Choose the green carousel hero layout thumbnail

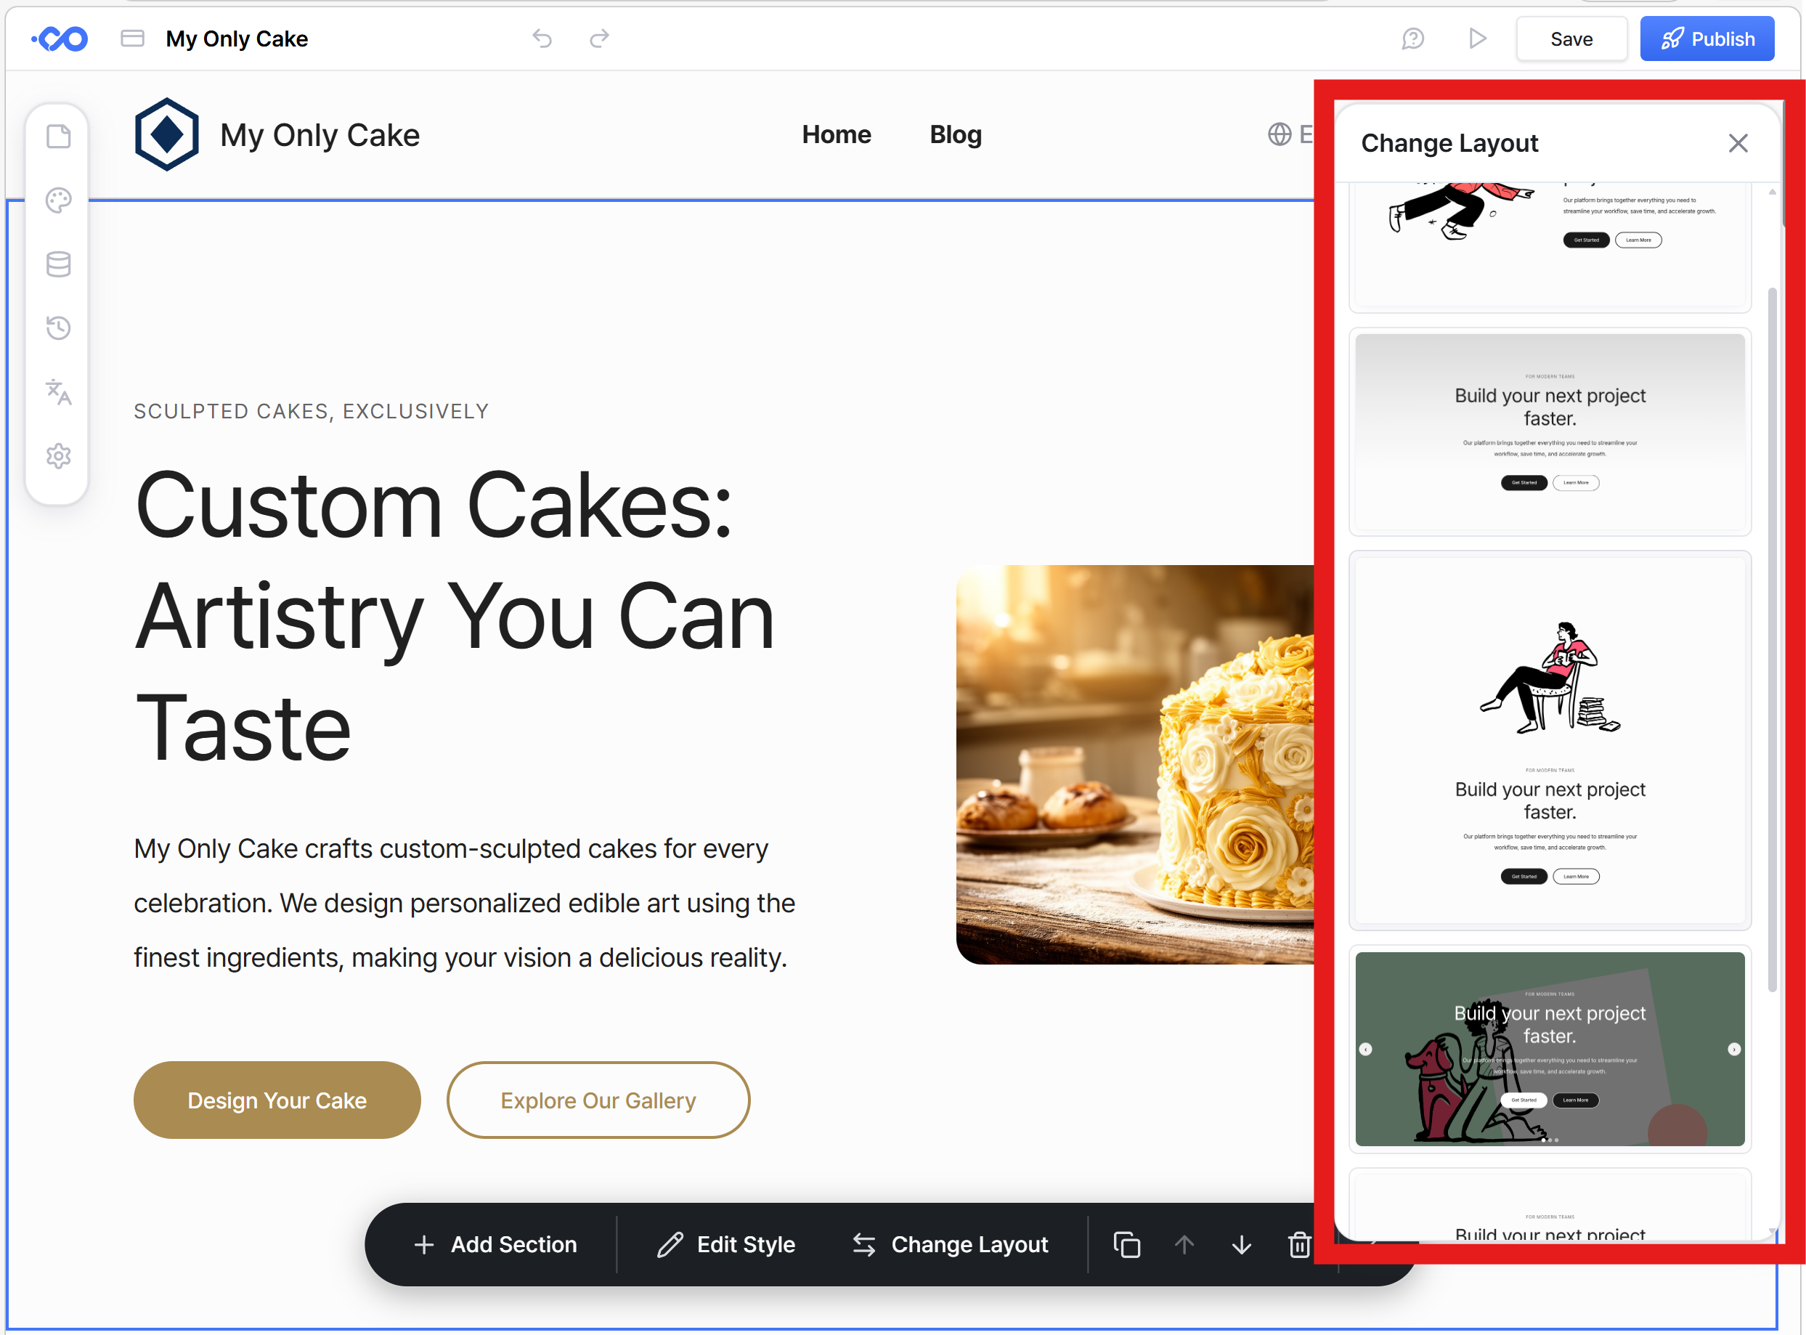(x=1549, y=1048)
